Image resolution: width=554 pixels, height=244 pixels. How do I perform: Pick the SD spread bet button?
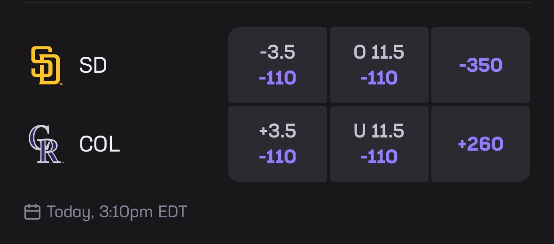pos(278,65)
